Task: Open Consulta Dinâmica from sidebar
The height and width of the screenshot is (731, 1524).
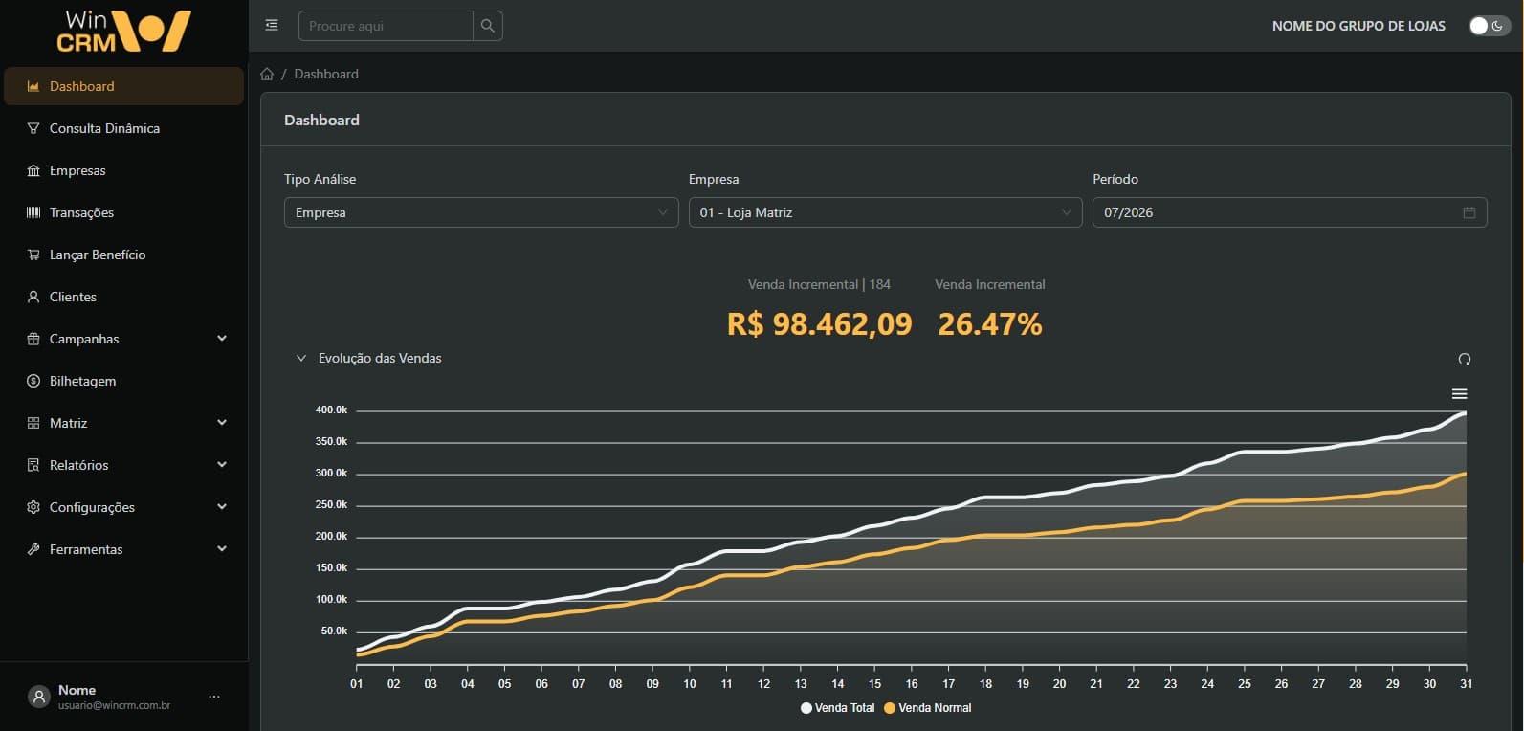Action: [x=124, y=128]
